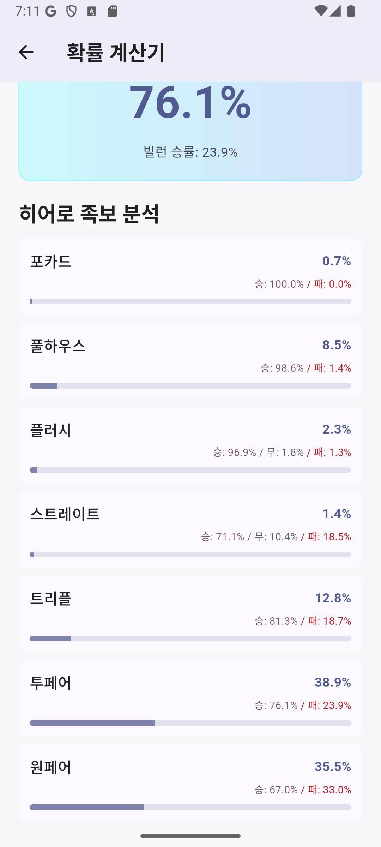Select the 포카드 hand row
This screenshot has height=847, width=381.
coord(190,277)
